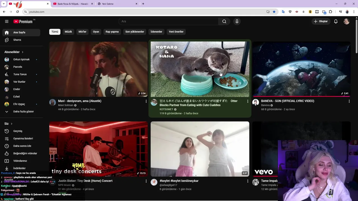
Task: Select the Tümü filter chip
Action: coord(55,32)
